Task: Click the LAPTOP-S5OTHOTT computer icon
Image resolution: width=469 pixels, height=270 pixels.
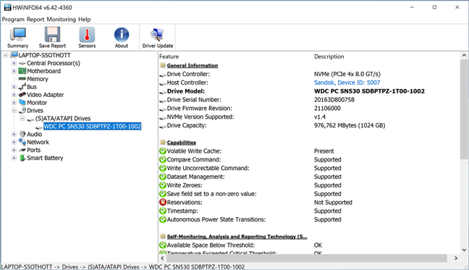Action: (14, 55)
